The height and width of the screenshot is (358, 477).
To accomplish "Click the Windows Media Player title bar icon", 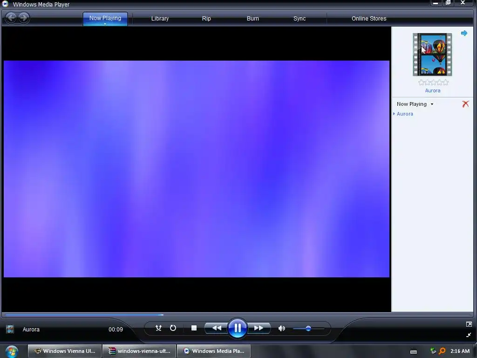I will tap(5, 4).
